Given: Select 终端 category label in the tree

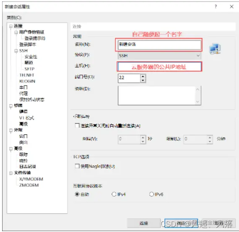Looking at the screenshot, I should tap(18, 105).
